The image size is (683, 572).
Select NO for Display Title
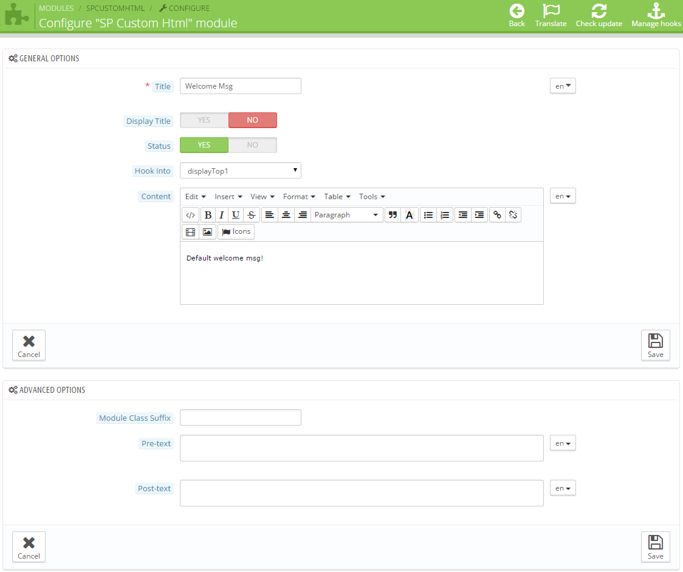252,120
